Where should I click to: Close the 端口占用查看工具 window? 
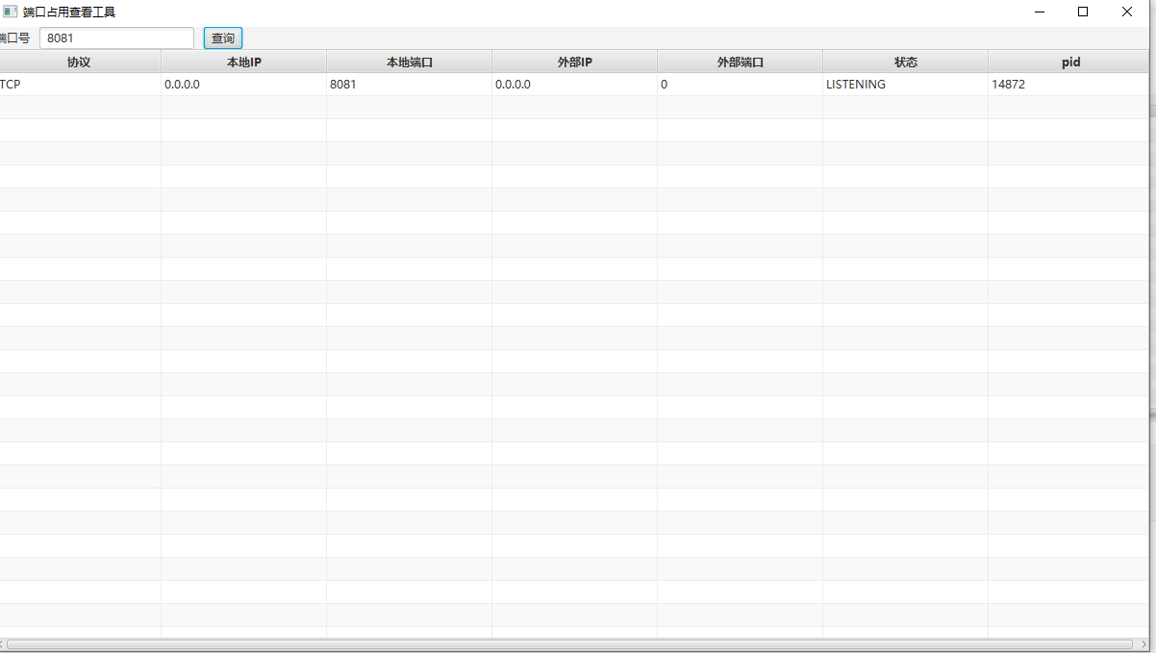[x=1127, y=12]
